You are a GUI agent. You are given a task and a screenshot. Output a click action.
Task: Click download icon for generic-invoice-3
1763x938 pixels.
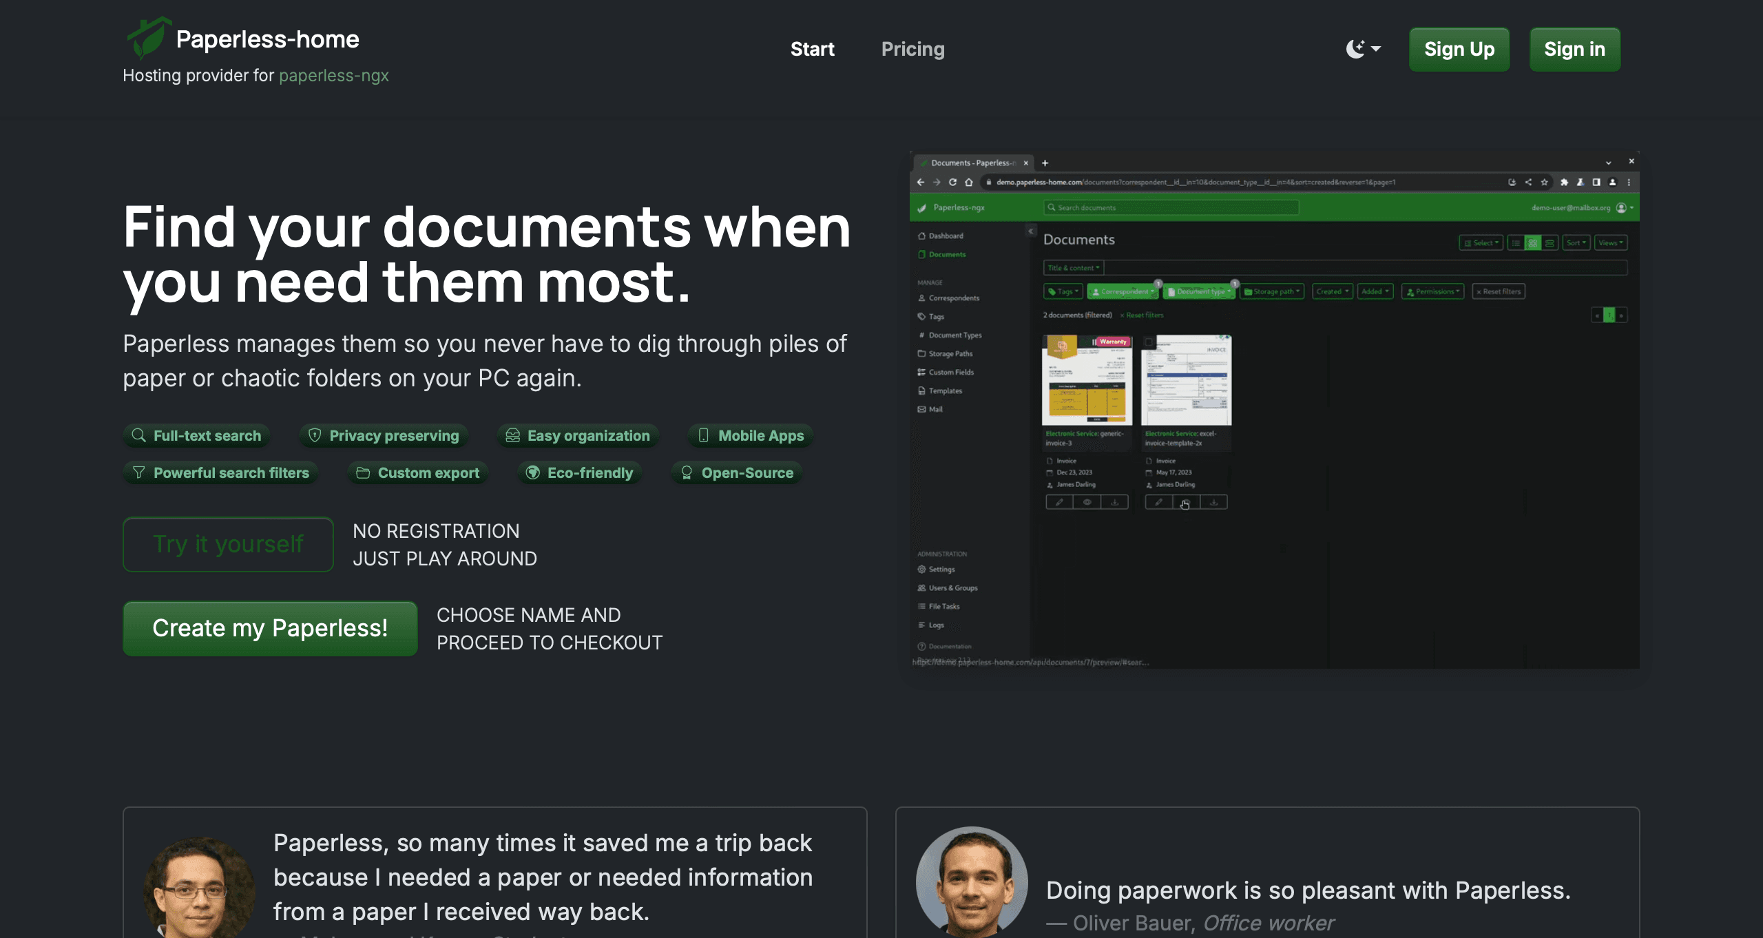click(x=1114, y=502)
